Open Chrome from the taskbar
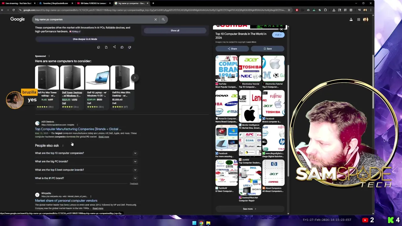402x226 pixels. [x=201, y=223]
